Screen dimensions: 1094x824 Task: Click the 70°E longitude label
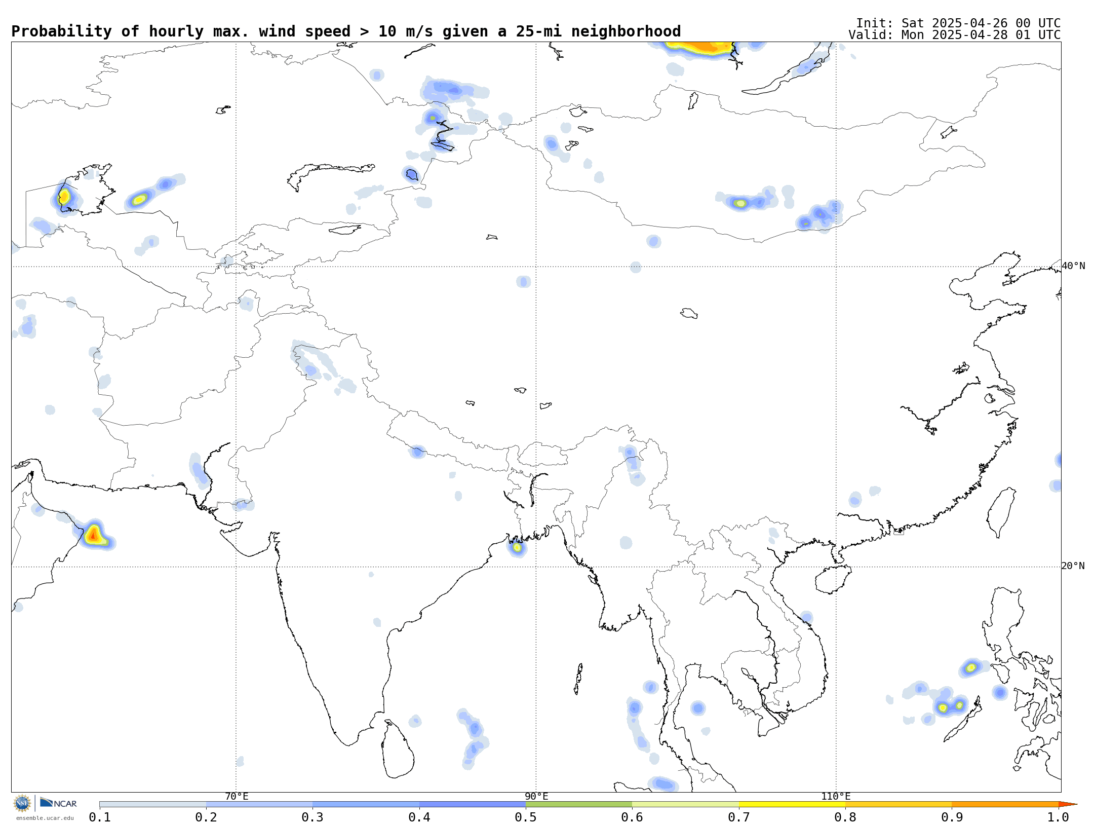(x=237, y=796)
